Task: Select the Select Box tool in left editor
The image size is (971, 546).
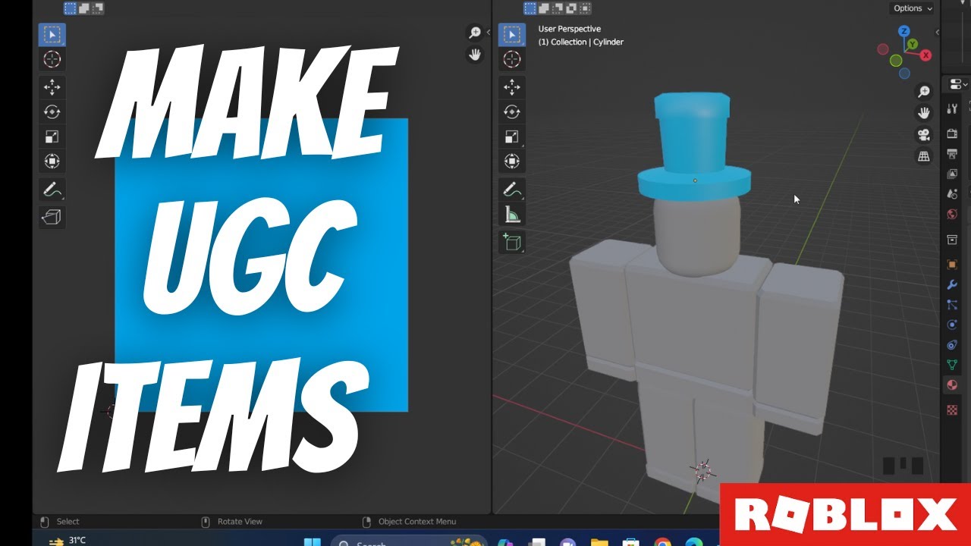Action: (x=52, y=34)
